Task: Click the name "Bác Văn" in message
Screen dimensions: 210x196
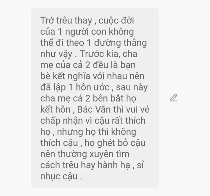Action: click(94, 109)
